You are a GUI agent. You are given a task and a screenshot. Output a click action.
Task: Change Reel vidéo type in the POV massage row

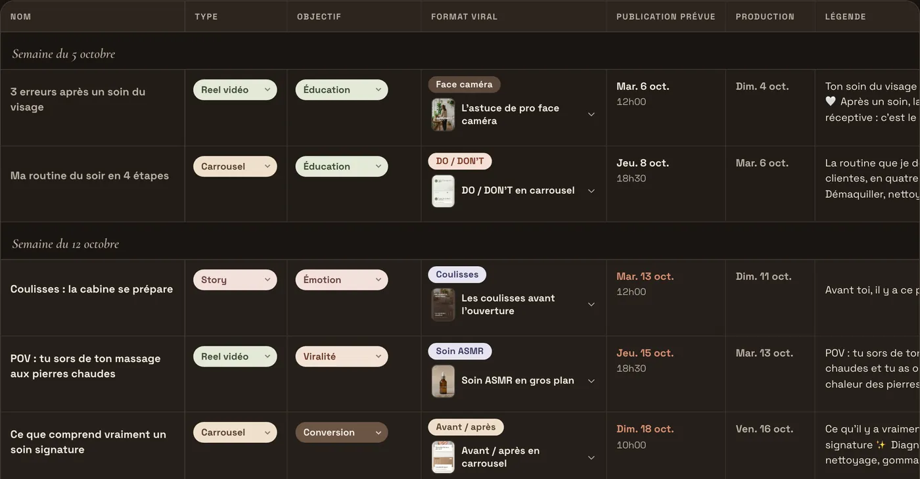pos(235,356)
